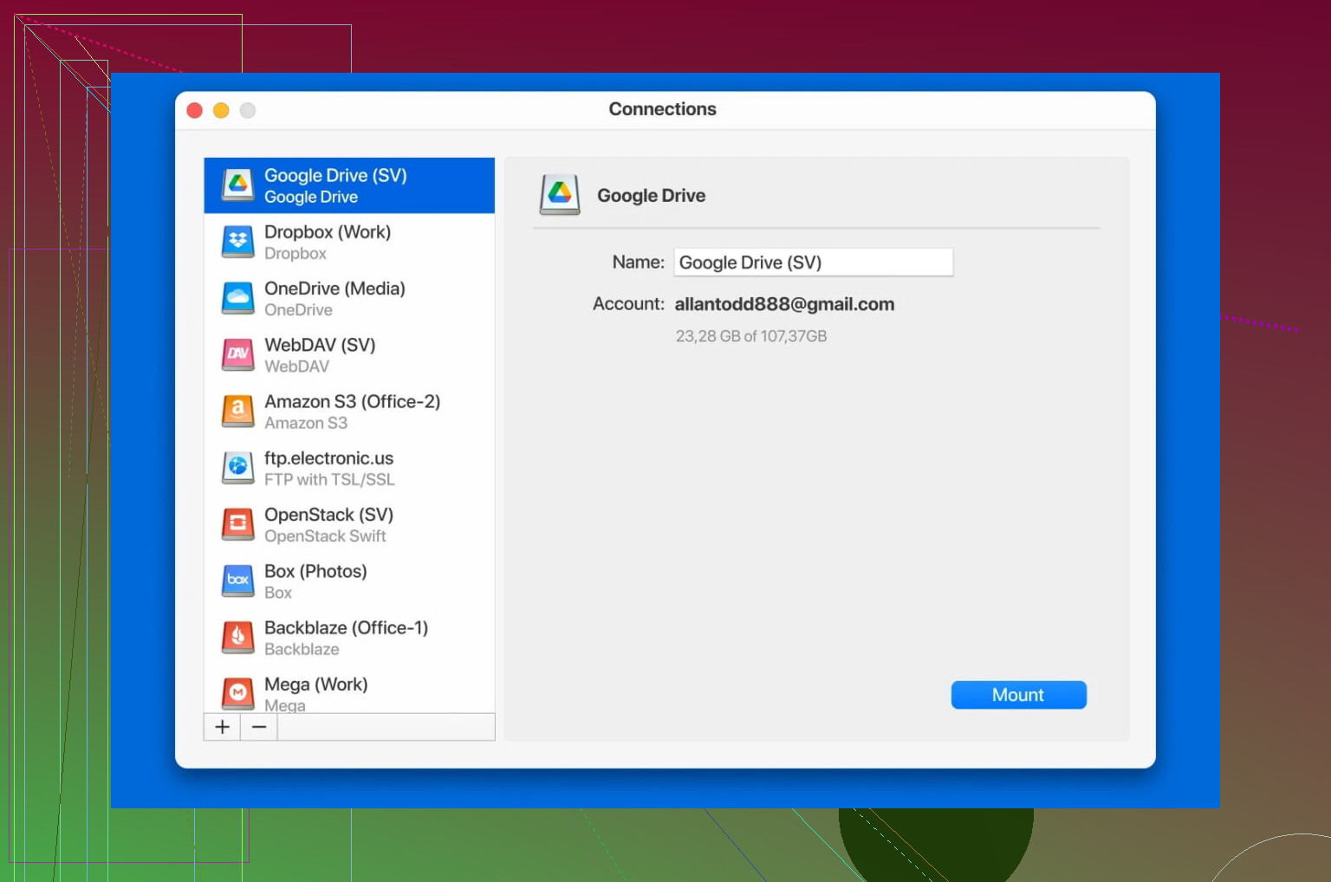Click the OneDrive (Media) cloud icon
Image resolution: width=1331 pixels, height=882 pixels.
237,298
